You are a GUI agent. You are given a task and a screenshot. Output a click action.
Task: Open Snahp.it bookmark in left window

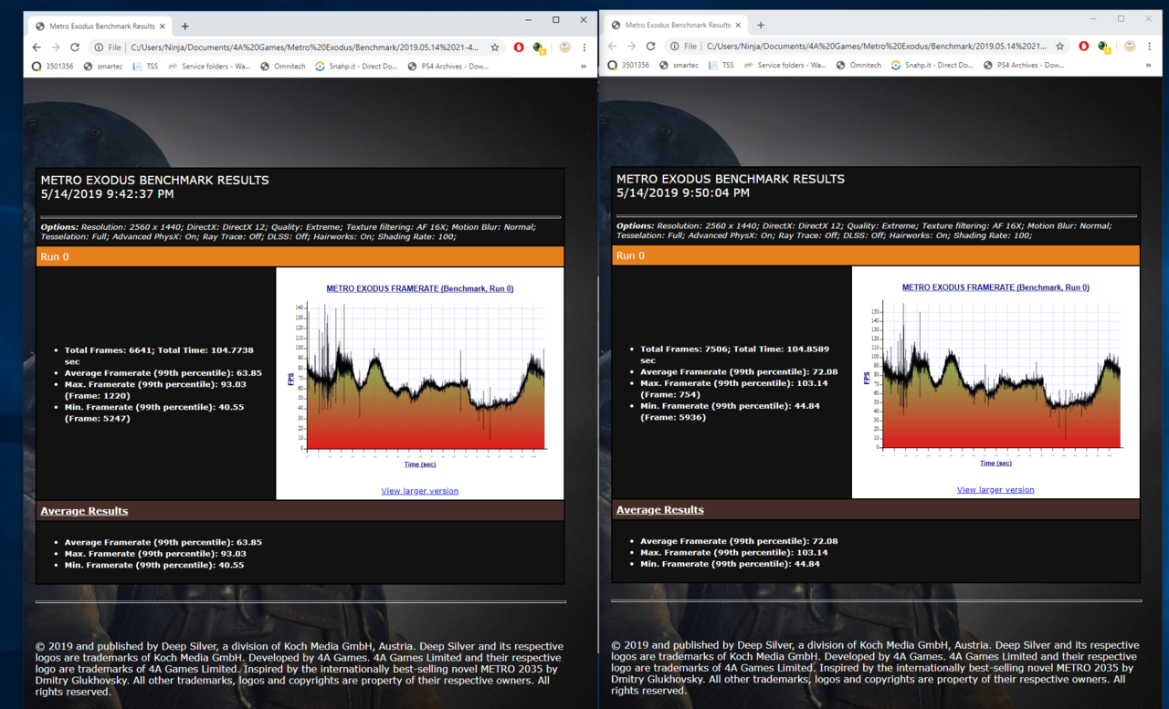point(357,66)
